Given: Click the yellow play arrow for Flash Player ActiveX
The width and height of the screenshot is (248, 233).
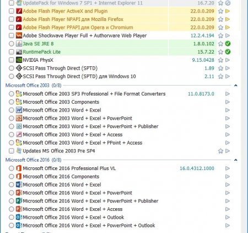Looking at the screenshot, I should 228,11.
